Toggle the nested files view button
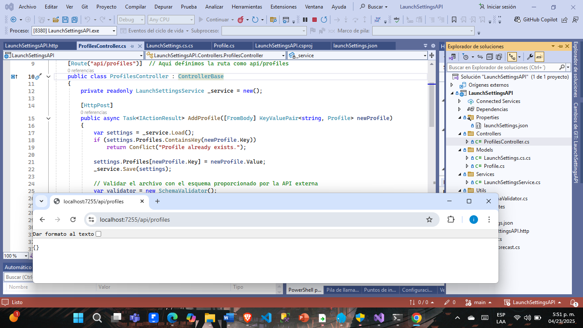 tap(512, 57)
